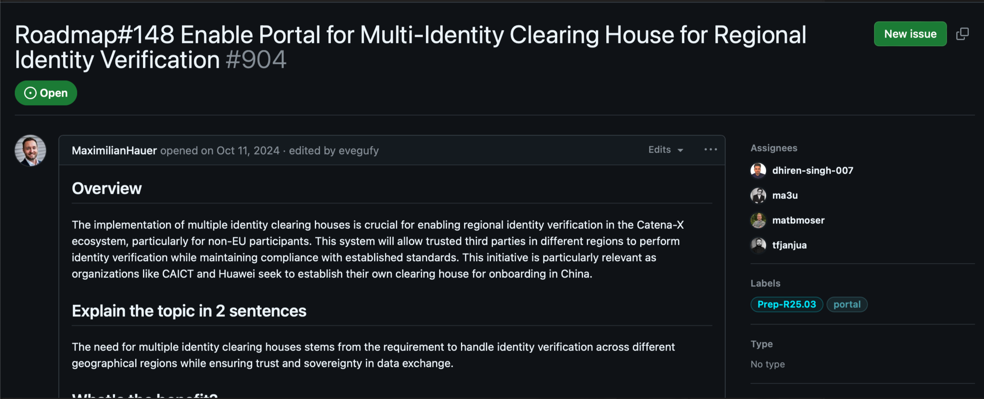Open the matbmoser assignee profile
The image size is (984, 399).
[798, 220]
